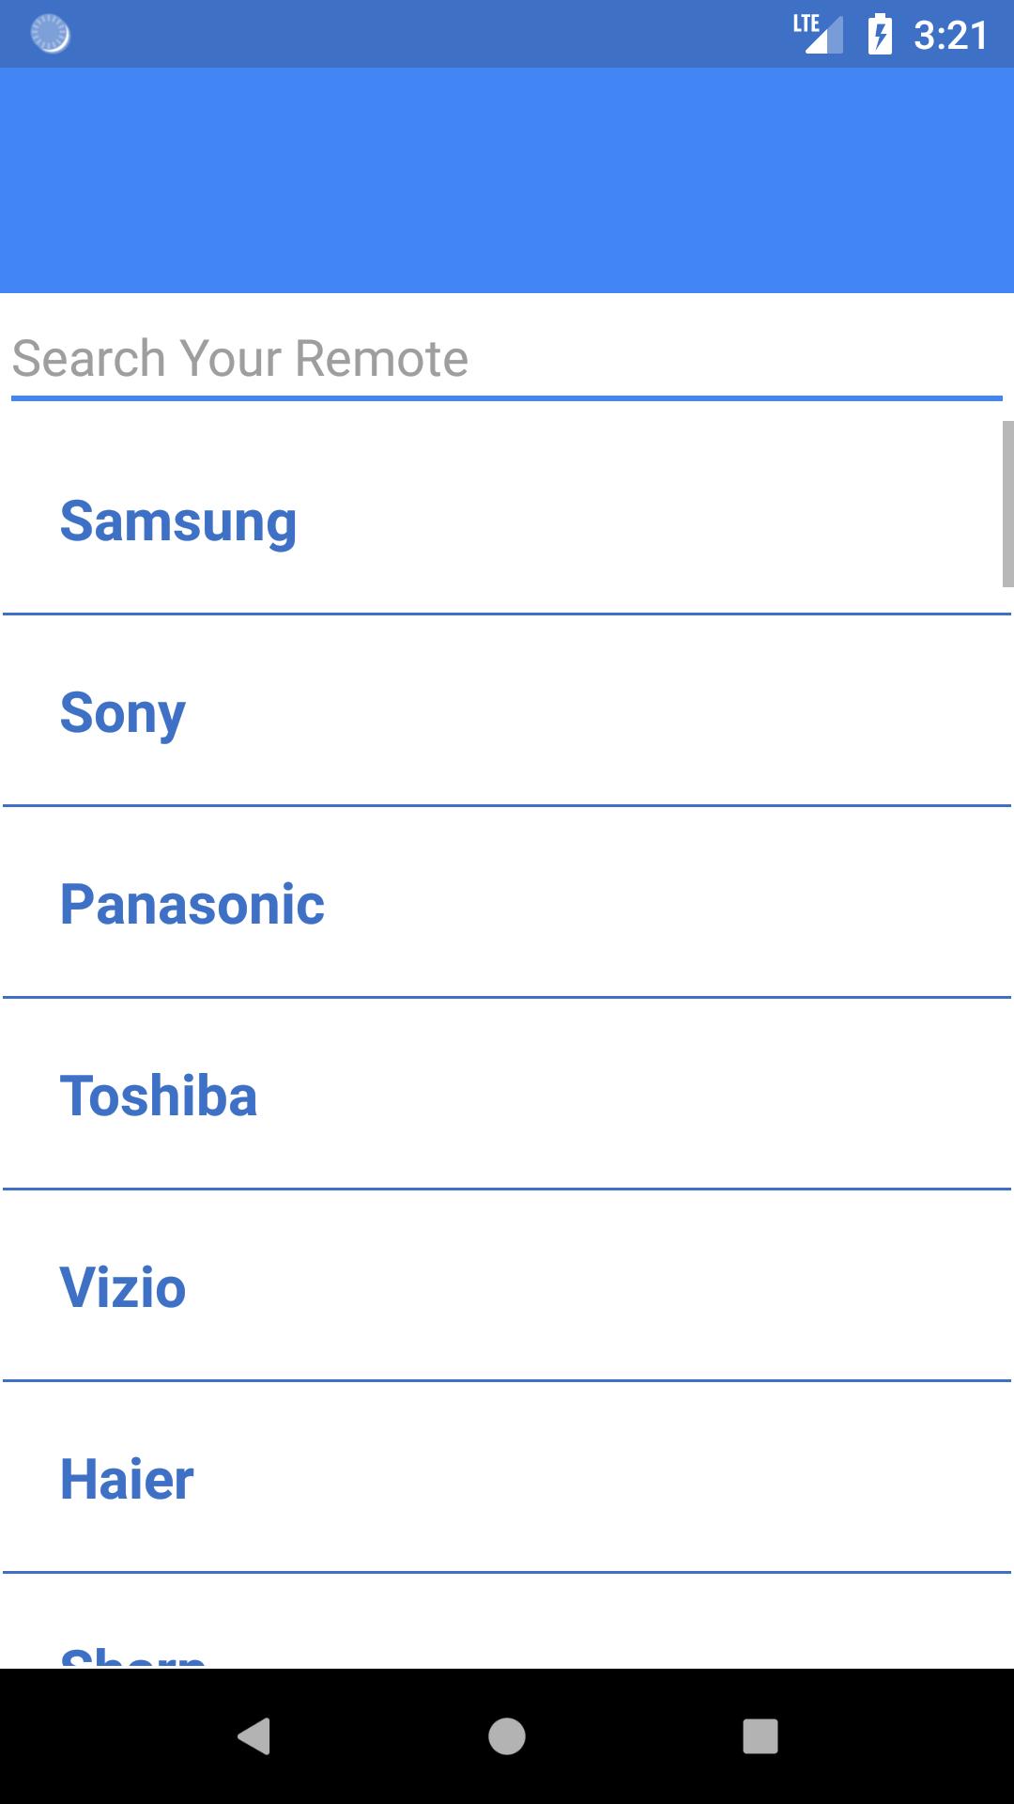1014x1804 pixels.
Task: Click the blue underline of search field
Action: (507, 398)
